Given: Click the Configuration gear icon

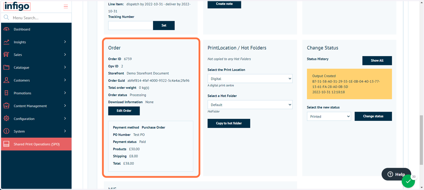Looking at the screenshot, I should pos(6,119).
